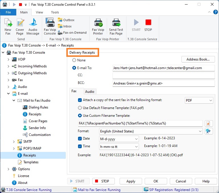
Task: Switch to the Audio receipts tab
Action: coord(90,91)
